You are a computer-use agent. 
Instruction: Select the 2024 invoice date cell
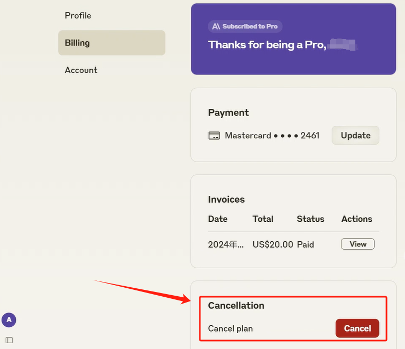coord(226,244)
